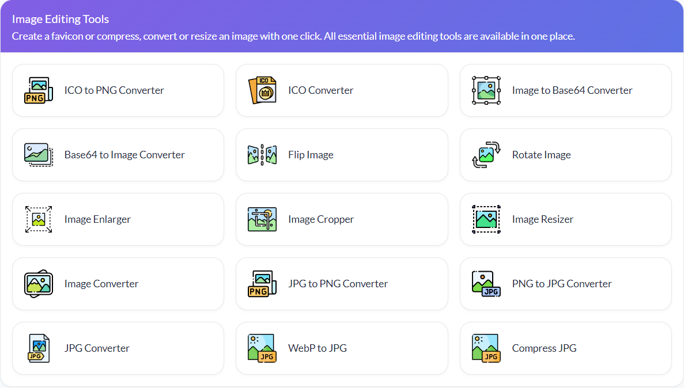Click the Image Resizer icon
Image resolution: width=684 pixels, height=388 pixels.
point(486,219)
